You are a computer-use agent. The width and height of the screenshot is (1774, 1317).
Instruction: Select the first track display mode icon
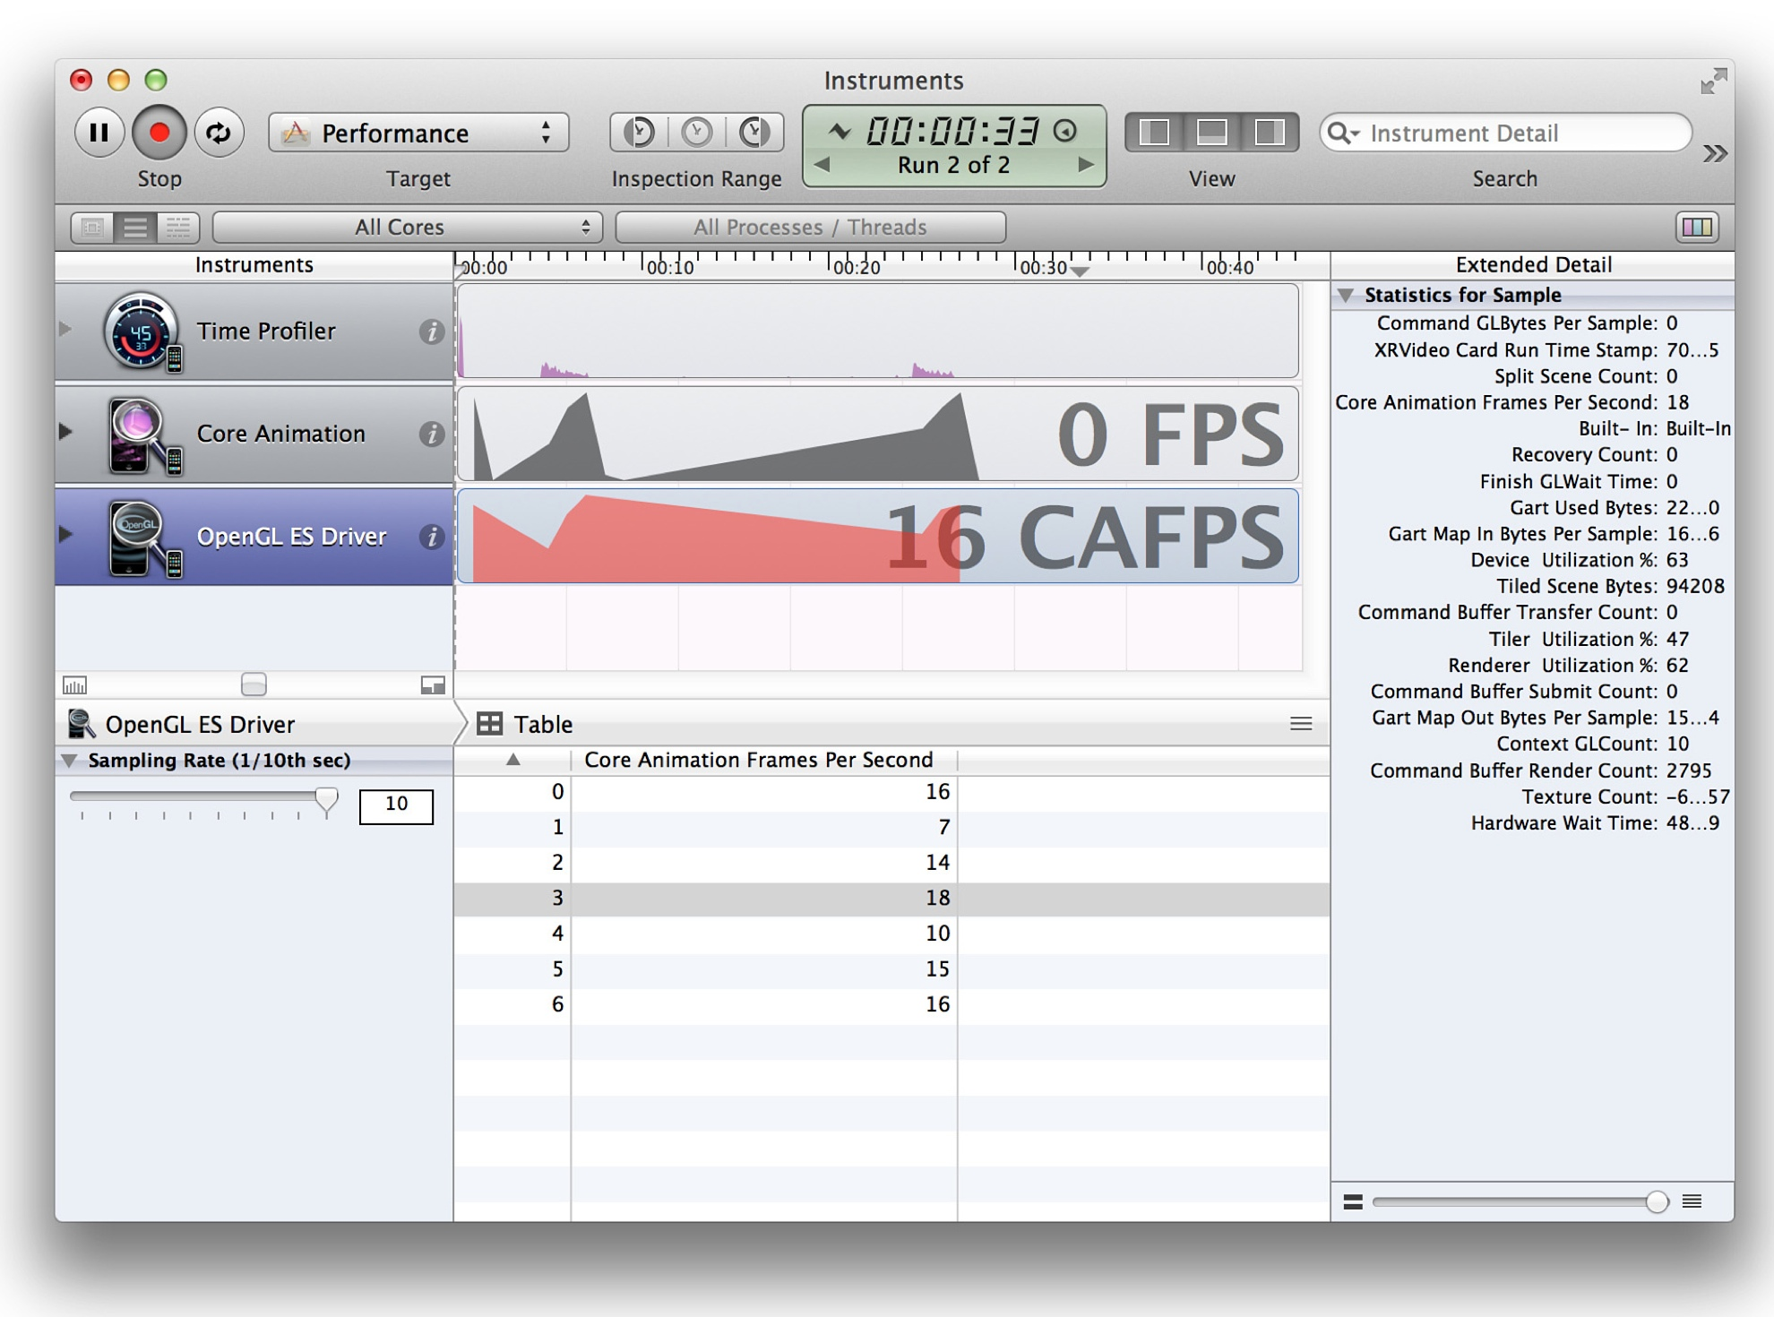tap(92, 228)
